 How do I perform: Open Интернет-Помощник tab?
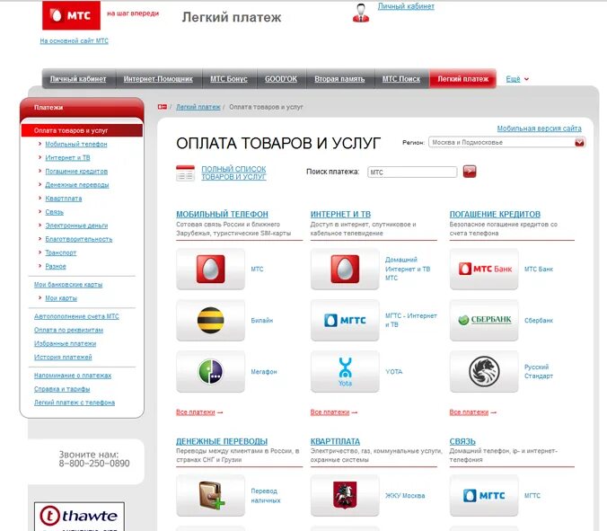click(x=158, y=79)
